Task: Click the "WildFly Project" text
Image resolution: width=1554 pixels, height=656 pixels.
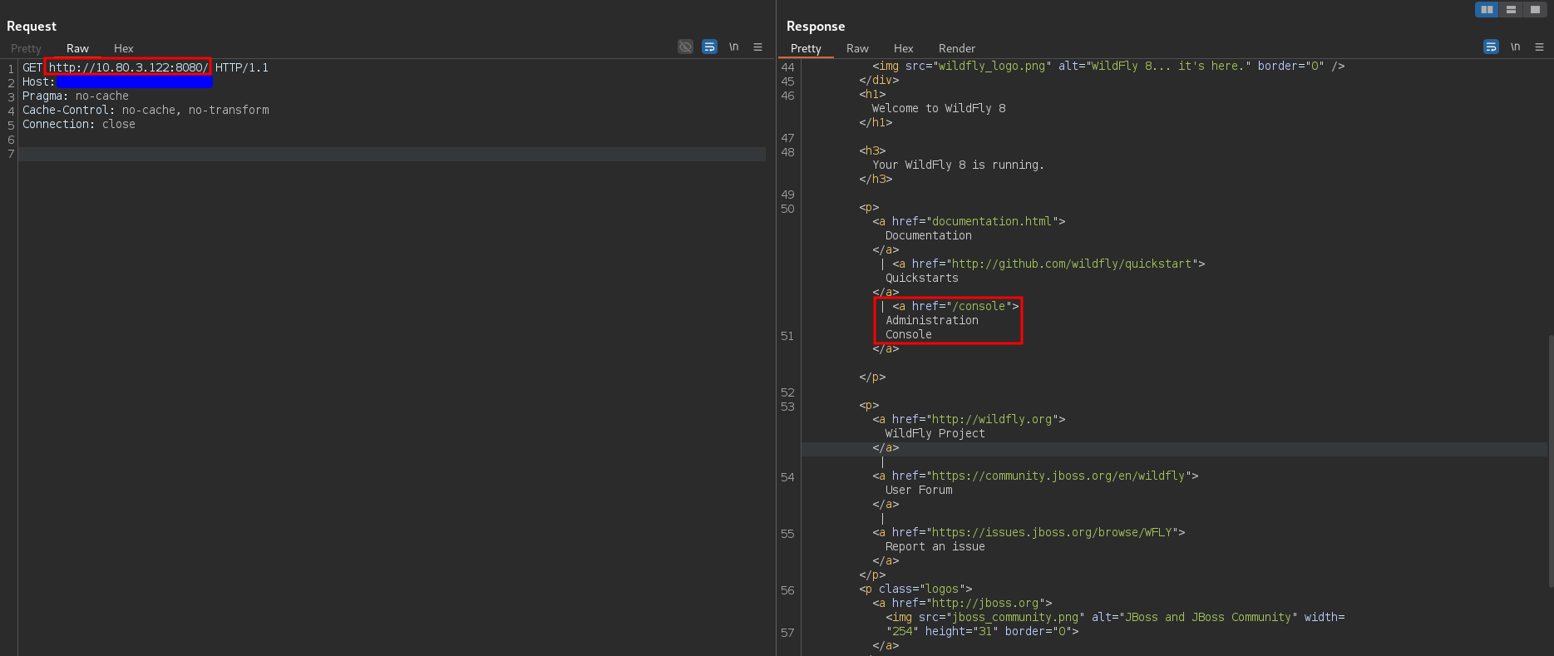Action: point(935,433)
